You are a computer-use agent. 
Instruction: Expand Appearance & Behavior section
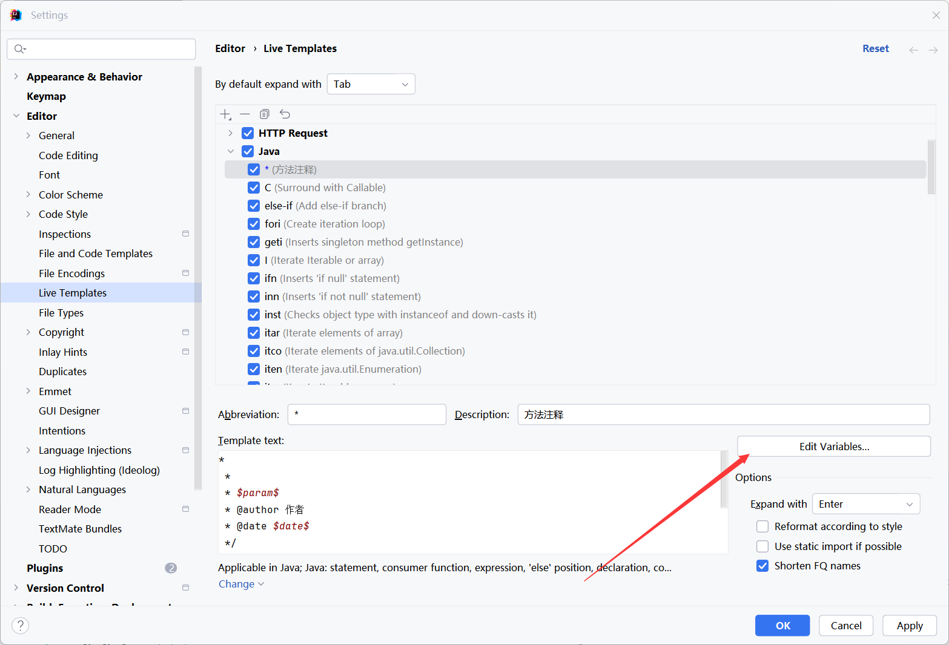[x=16, y=77]
